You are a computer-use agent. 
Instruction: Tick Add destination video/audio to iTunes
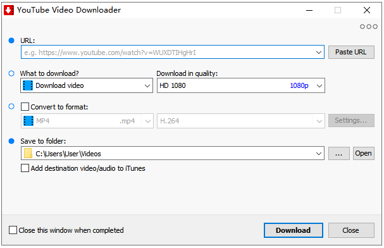(x=25, y=168)
